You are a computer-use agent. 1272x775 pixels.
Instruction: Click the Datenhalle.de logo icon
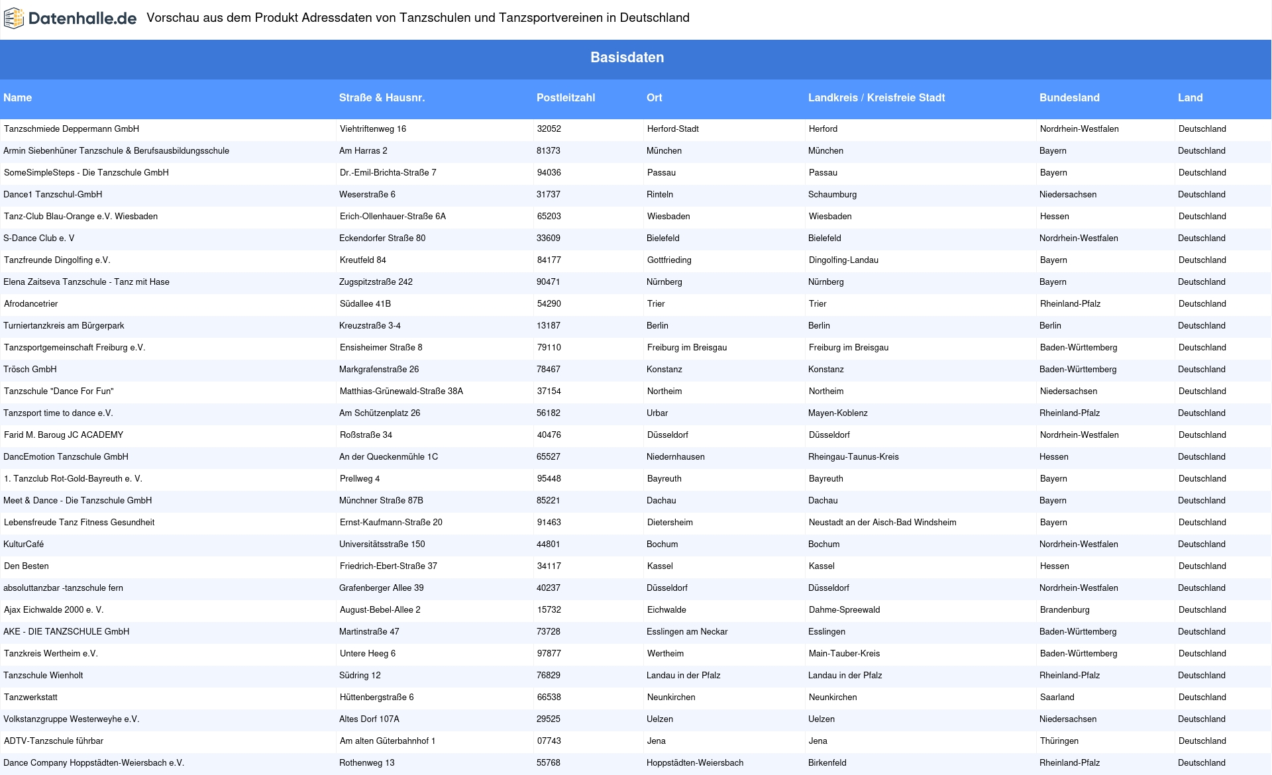(14, 19)
